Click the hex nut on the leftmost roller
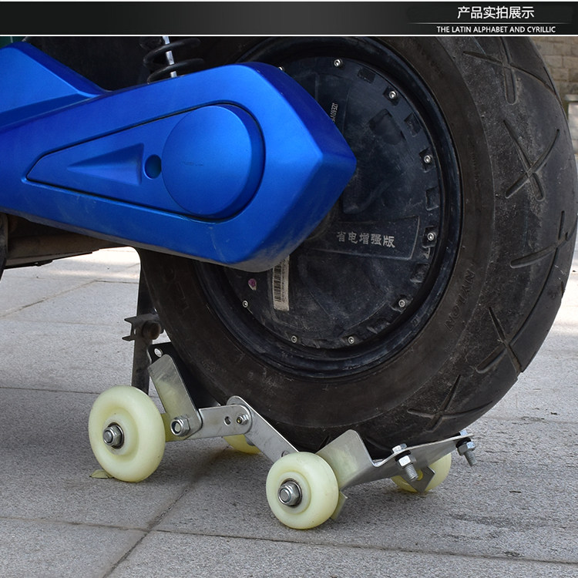This screenshot has height=578, width=578. 114,435
